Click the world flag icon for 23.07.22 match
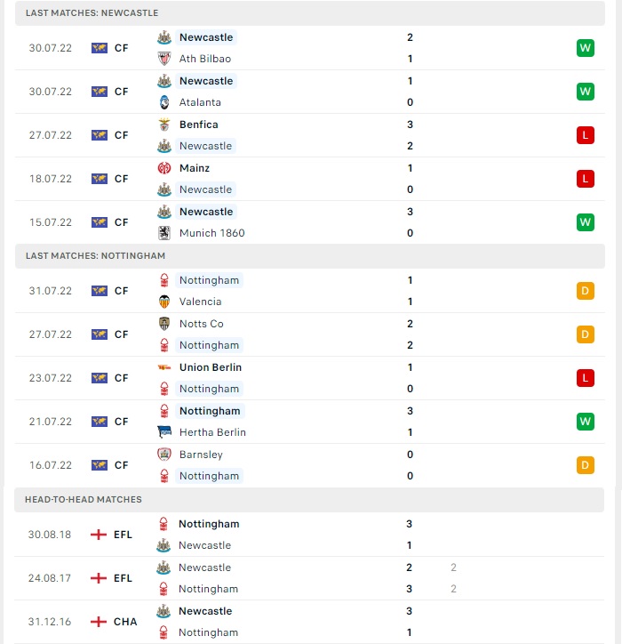 [x=100, y=378]
